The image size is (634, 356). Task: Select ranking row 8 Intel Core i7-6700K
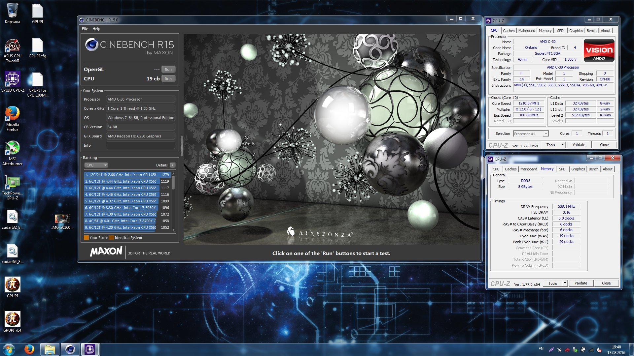coord(127,221)
